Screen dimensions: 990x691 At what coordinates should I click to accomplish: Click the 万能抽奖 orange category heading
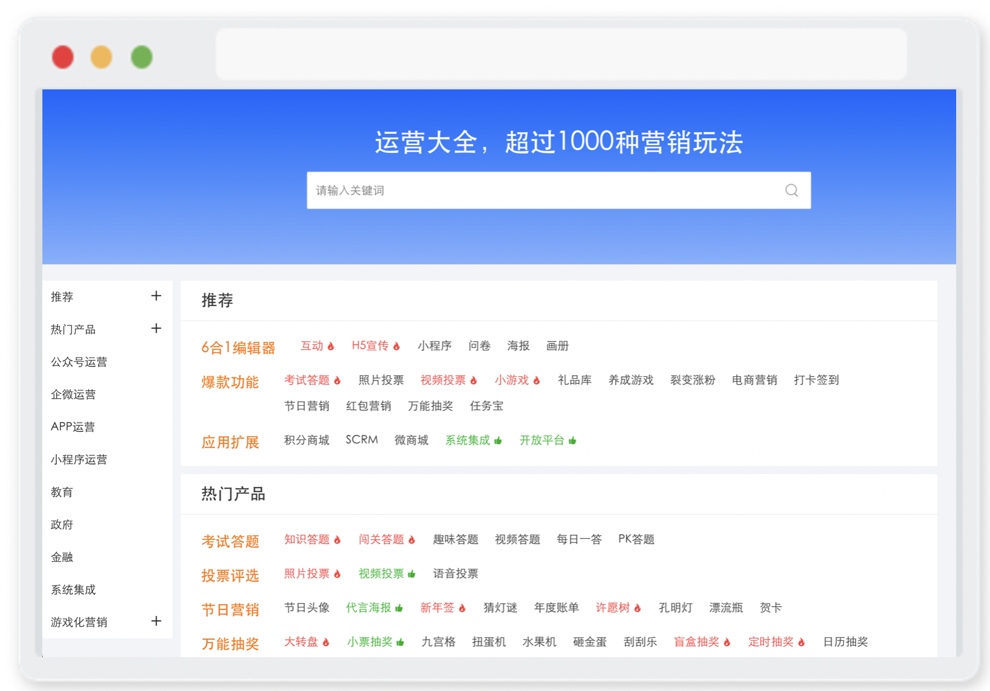click(x=230, y=644)
